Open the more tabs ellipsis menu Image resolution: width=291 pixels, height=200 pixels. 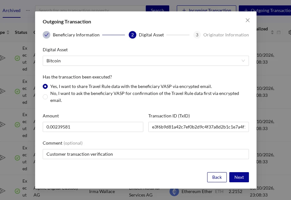(28, 10)
